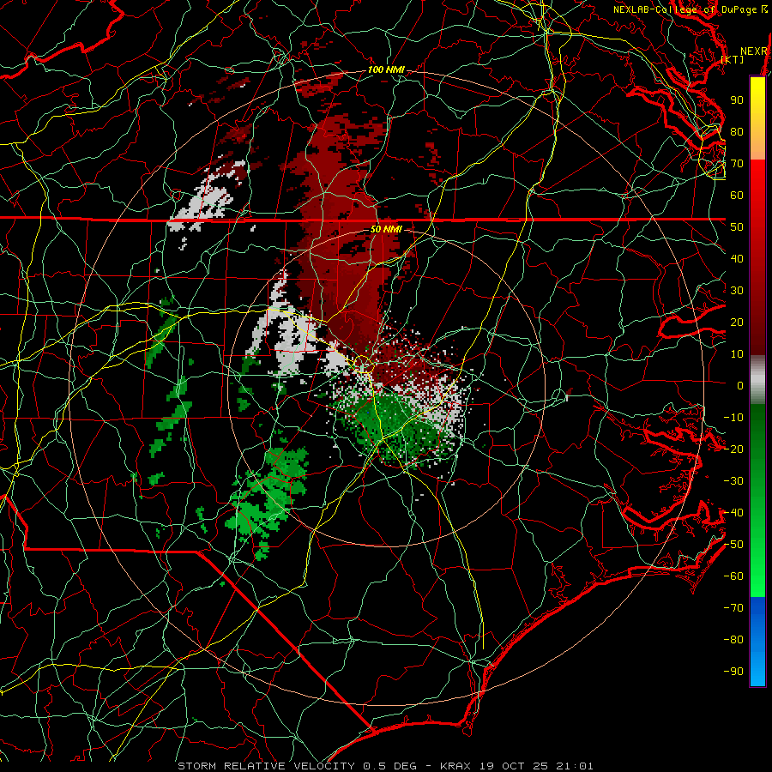Viewport: 772px width, 772px height.
Task: Click the '-40' value on the velocity scale
Action: tap(733, 513)
